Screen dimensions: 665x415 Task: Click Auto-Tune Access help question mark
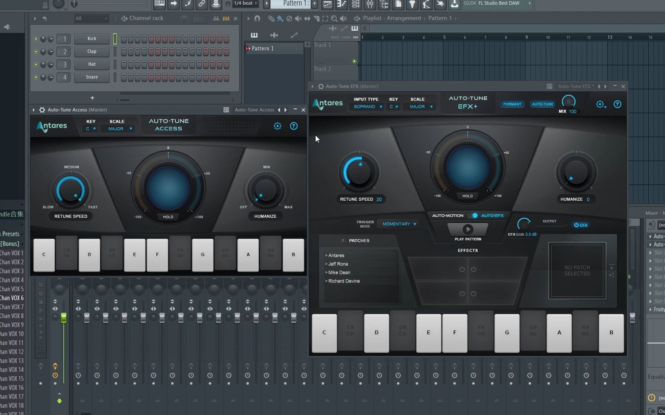click(x=294, y=126)
